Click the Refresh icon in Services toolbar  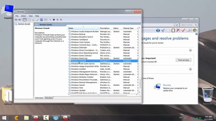pyautogui.click(x=33, y=20)
